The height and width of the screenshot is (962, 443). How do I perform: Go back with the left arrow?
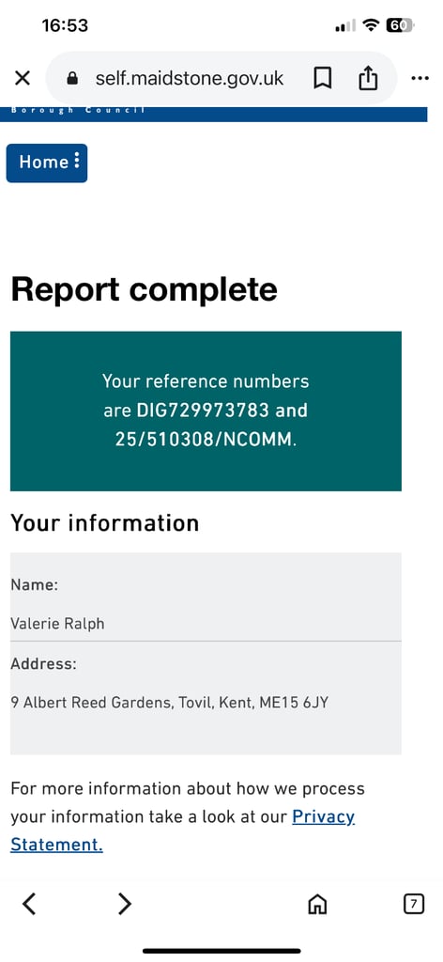[29, 904]
